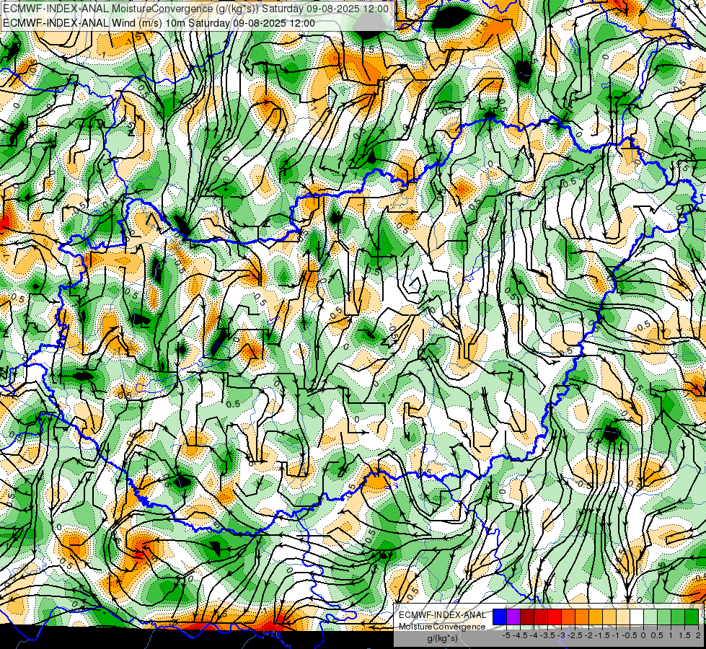Pick the legend swatch between -3.5 and -3
This screenshot has width=706, height=649.
click(x=555, y=617)
